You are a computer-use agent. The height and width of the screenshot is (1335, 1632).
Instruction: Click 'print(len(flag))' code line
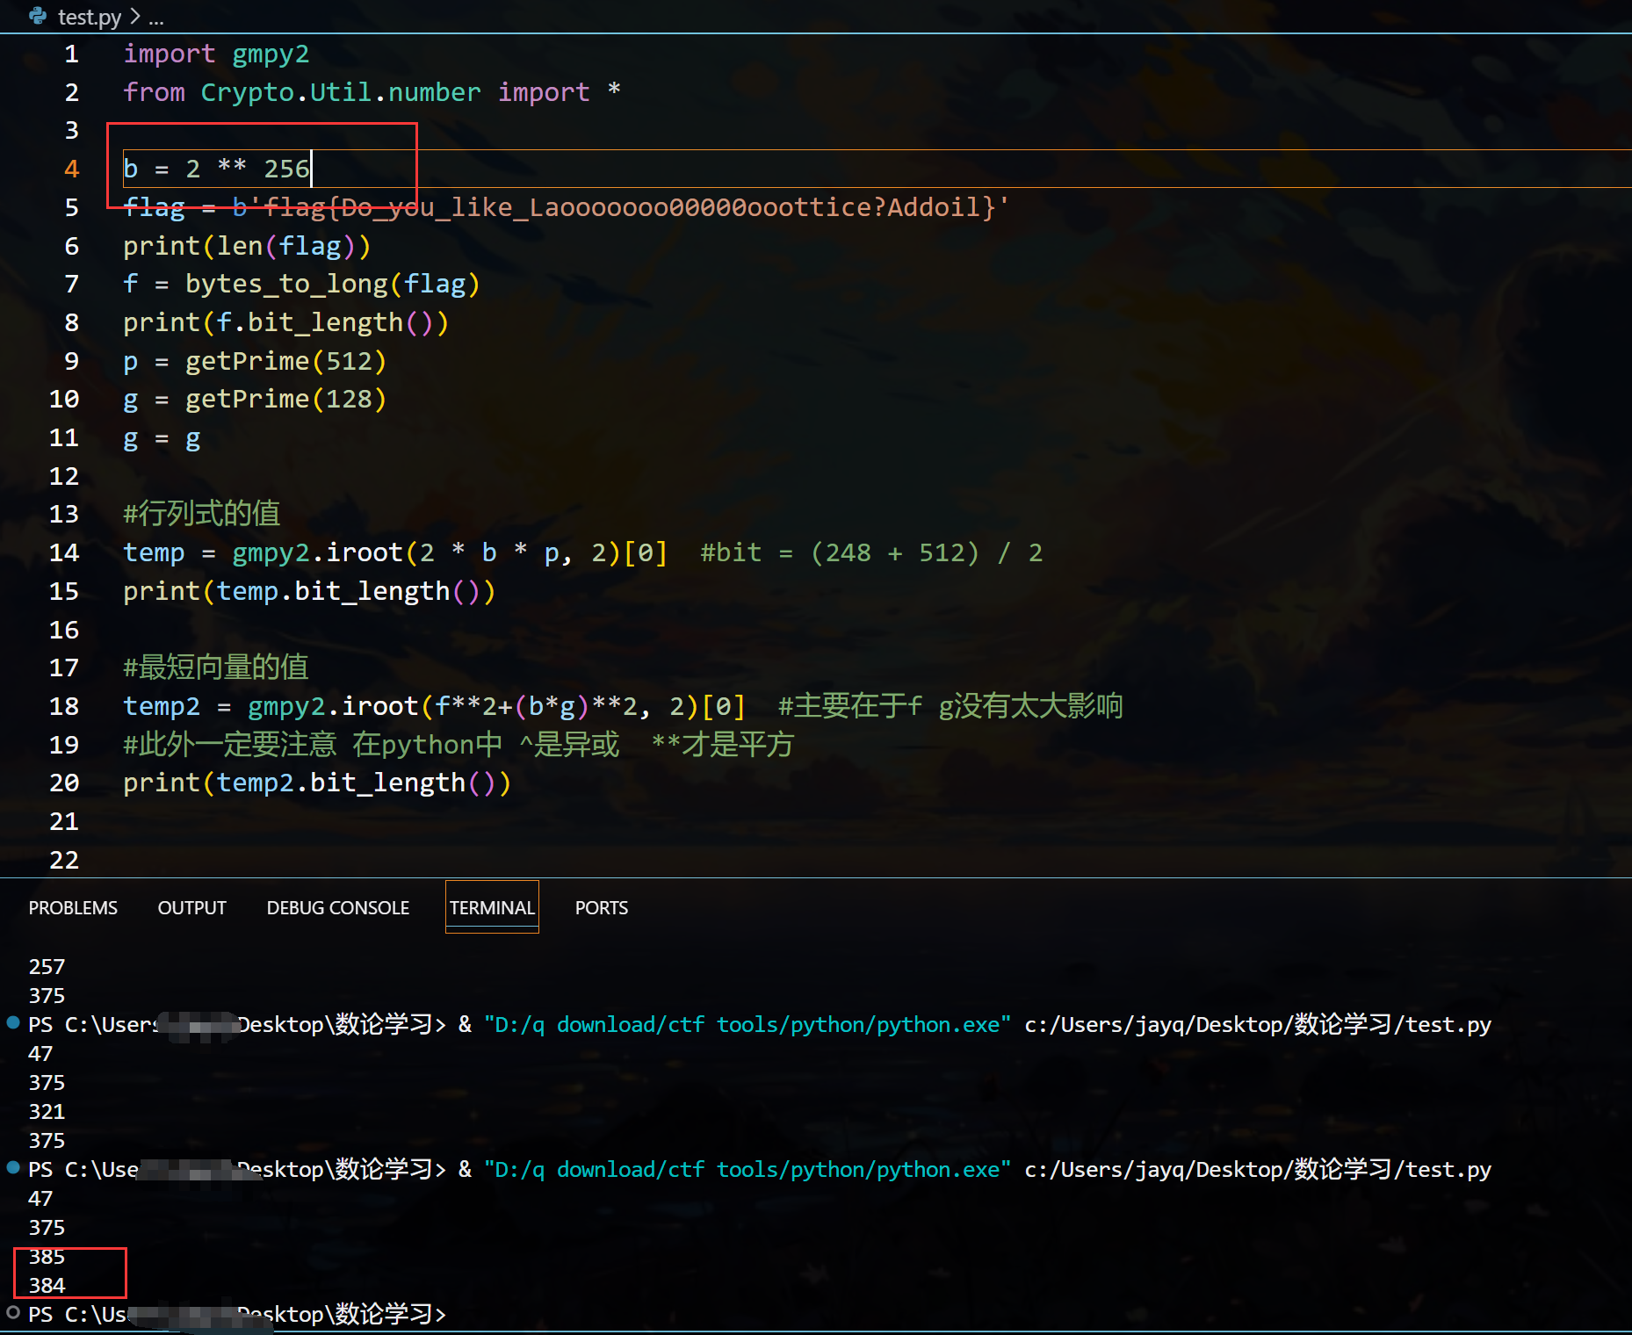click(x=247, y=246)
